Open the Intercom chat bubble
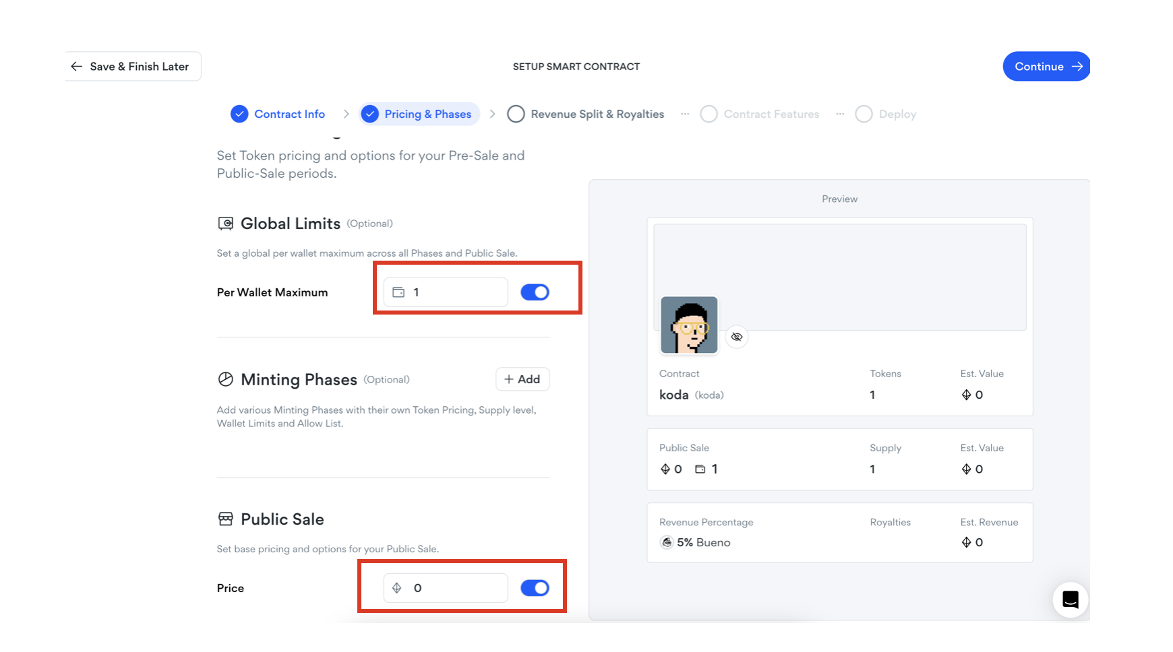The image size is (1173, 652). coord(1070,599)
